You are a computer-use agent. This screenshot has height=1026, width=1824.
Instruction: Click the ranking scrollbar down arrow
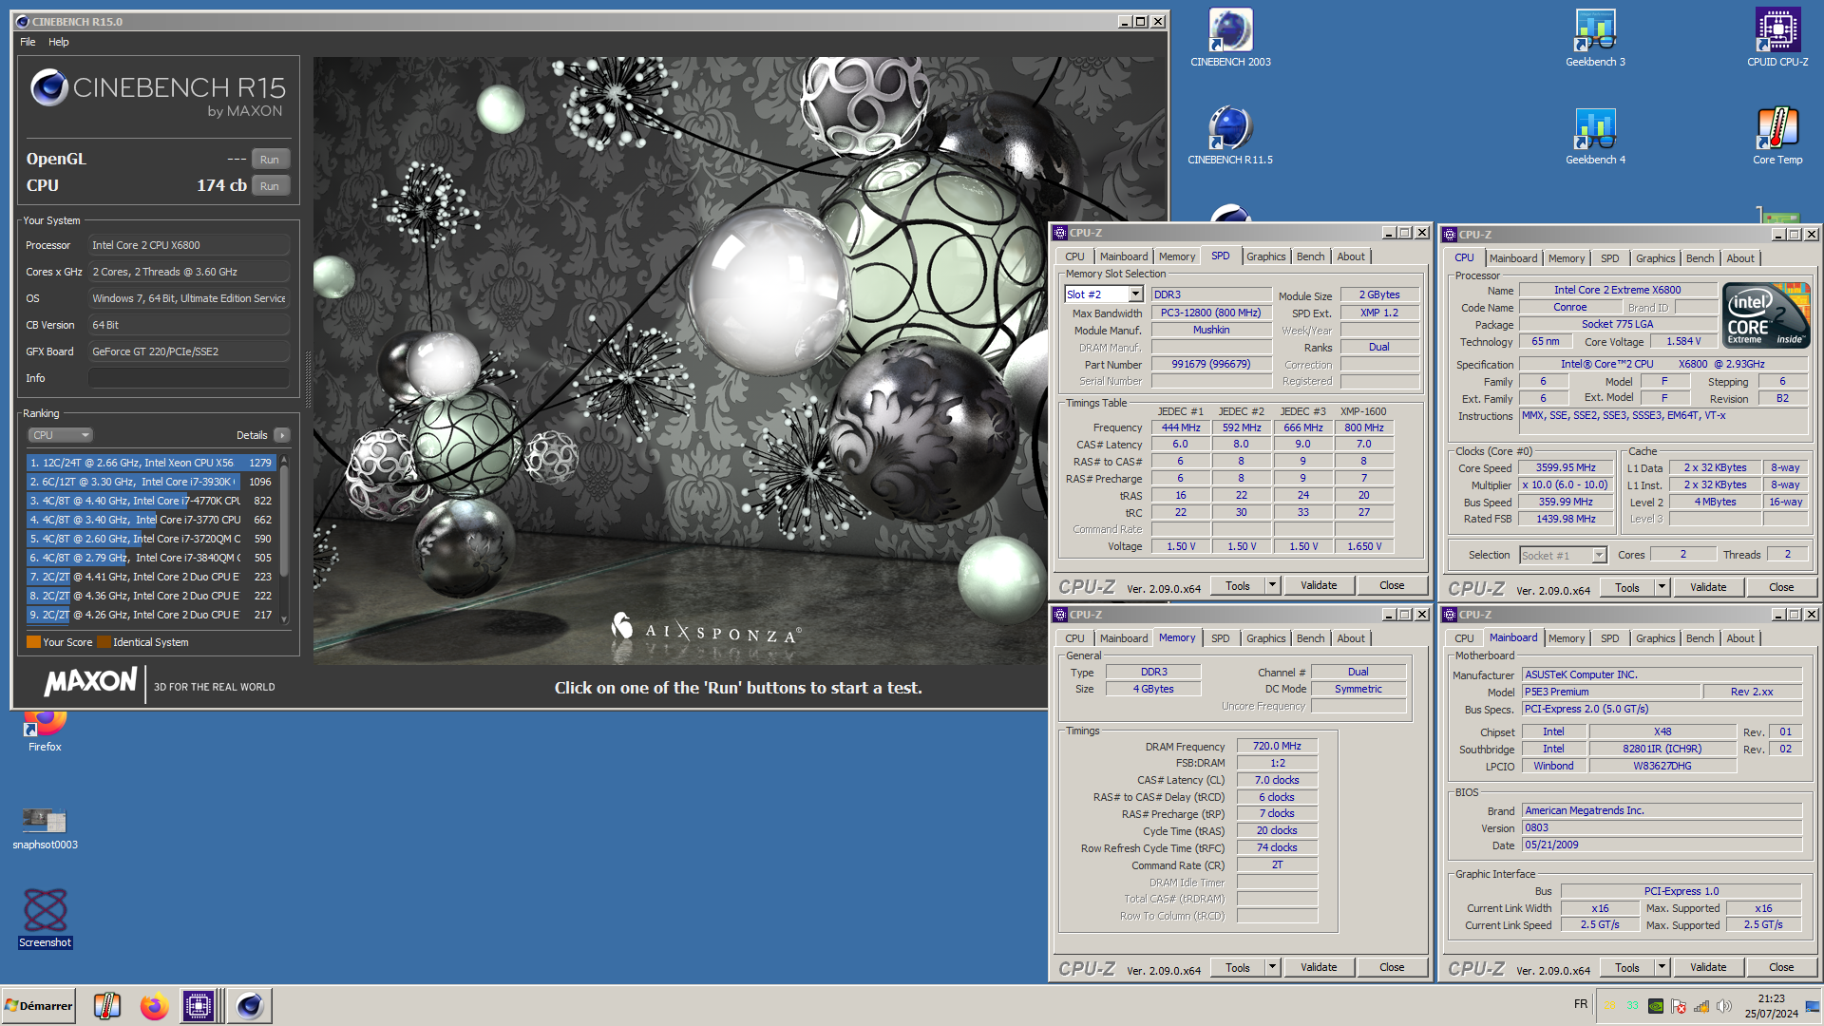[x=283, y=619]
